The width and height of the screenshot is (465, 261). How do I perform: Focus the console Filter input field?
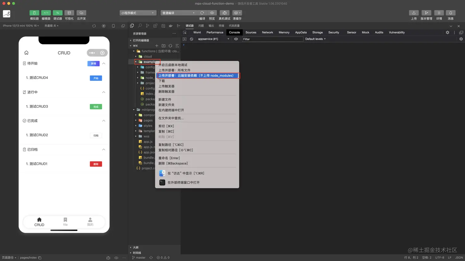272,39
